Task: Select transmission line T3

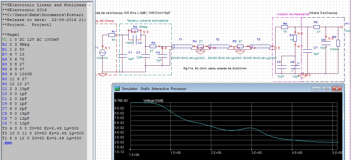Action: [260, 47]
